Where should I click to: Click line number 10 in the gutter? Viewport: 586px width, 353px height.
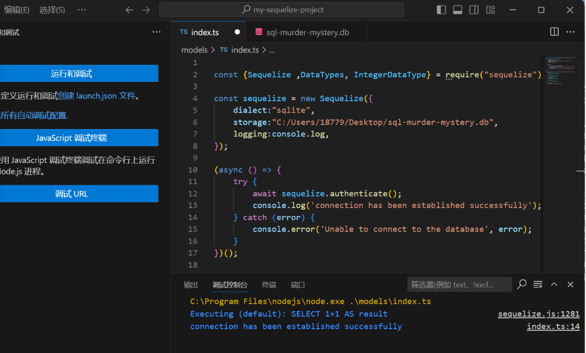(x=193, y=170)
